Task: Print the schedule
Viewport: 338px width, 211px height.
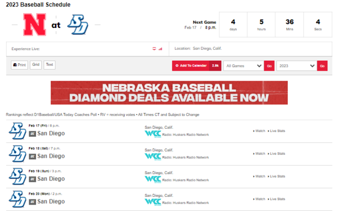Action: point(20,65)
